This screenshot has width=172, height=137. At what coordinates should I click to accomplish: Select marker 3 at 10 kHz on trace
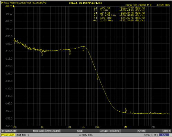(x=70, y=51)
